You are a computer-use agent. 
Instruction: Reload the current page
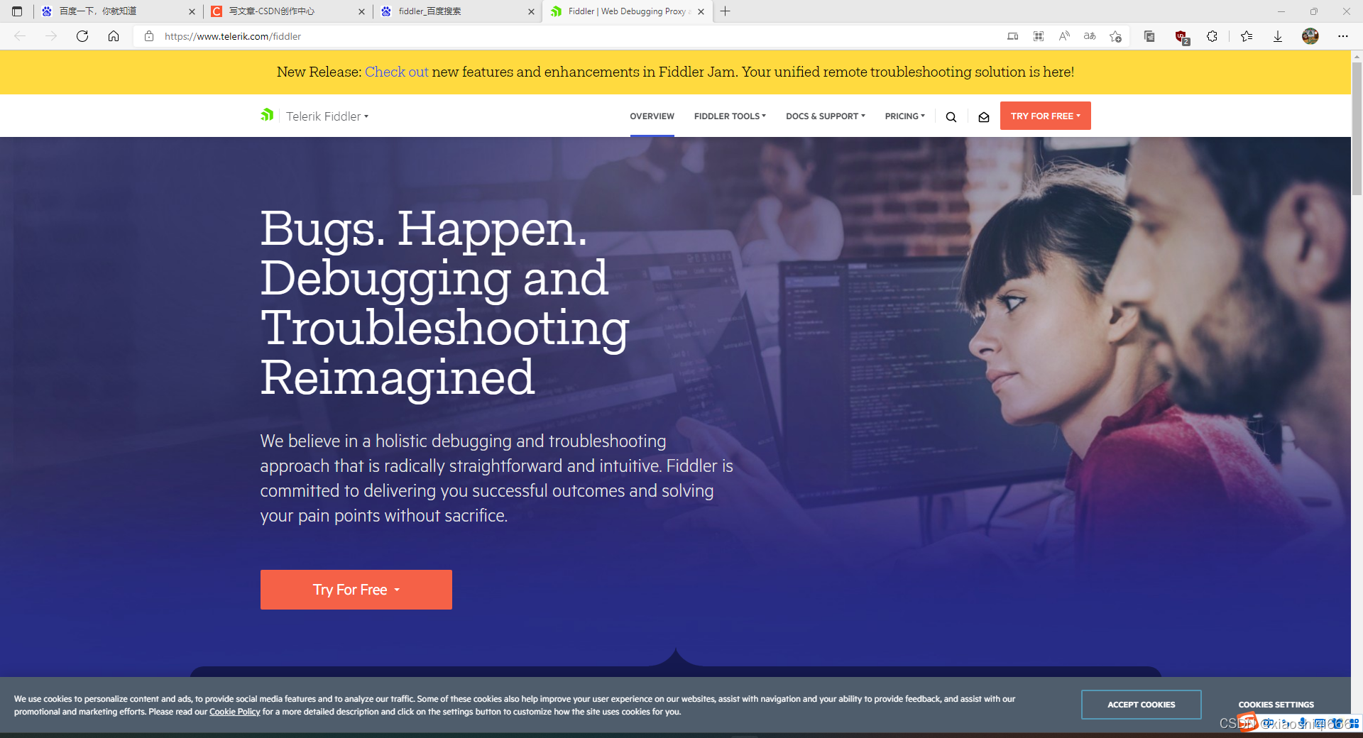(82, 36)
